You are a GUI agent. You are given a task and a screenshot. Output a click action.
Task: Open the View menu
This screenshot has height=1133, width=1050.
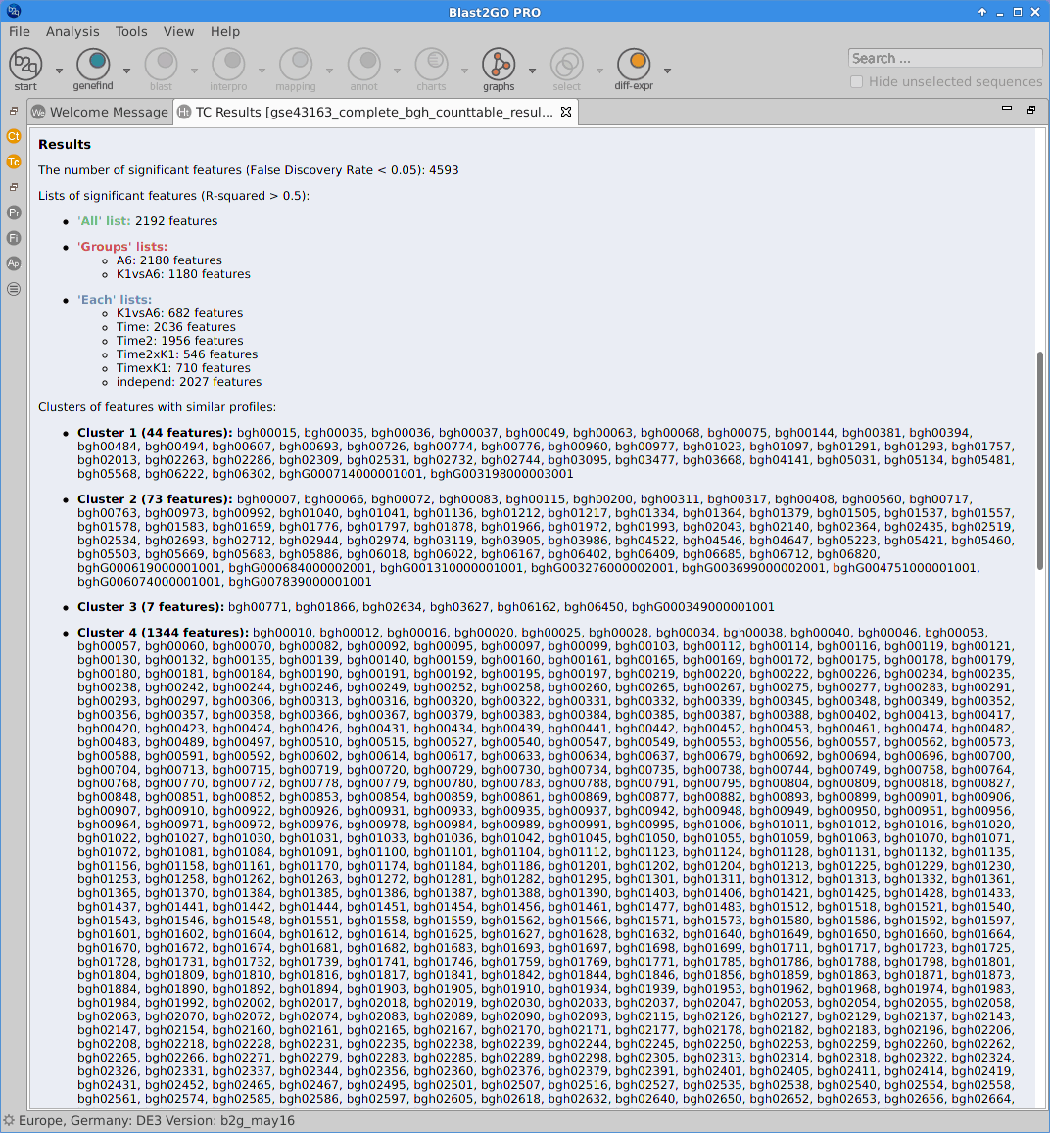click(x=178, y=31)
